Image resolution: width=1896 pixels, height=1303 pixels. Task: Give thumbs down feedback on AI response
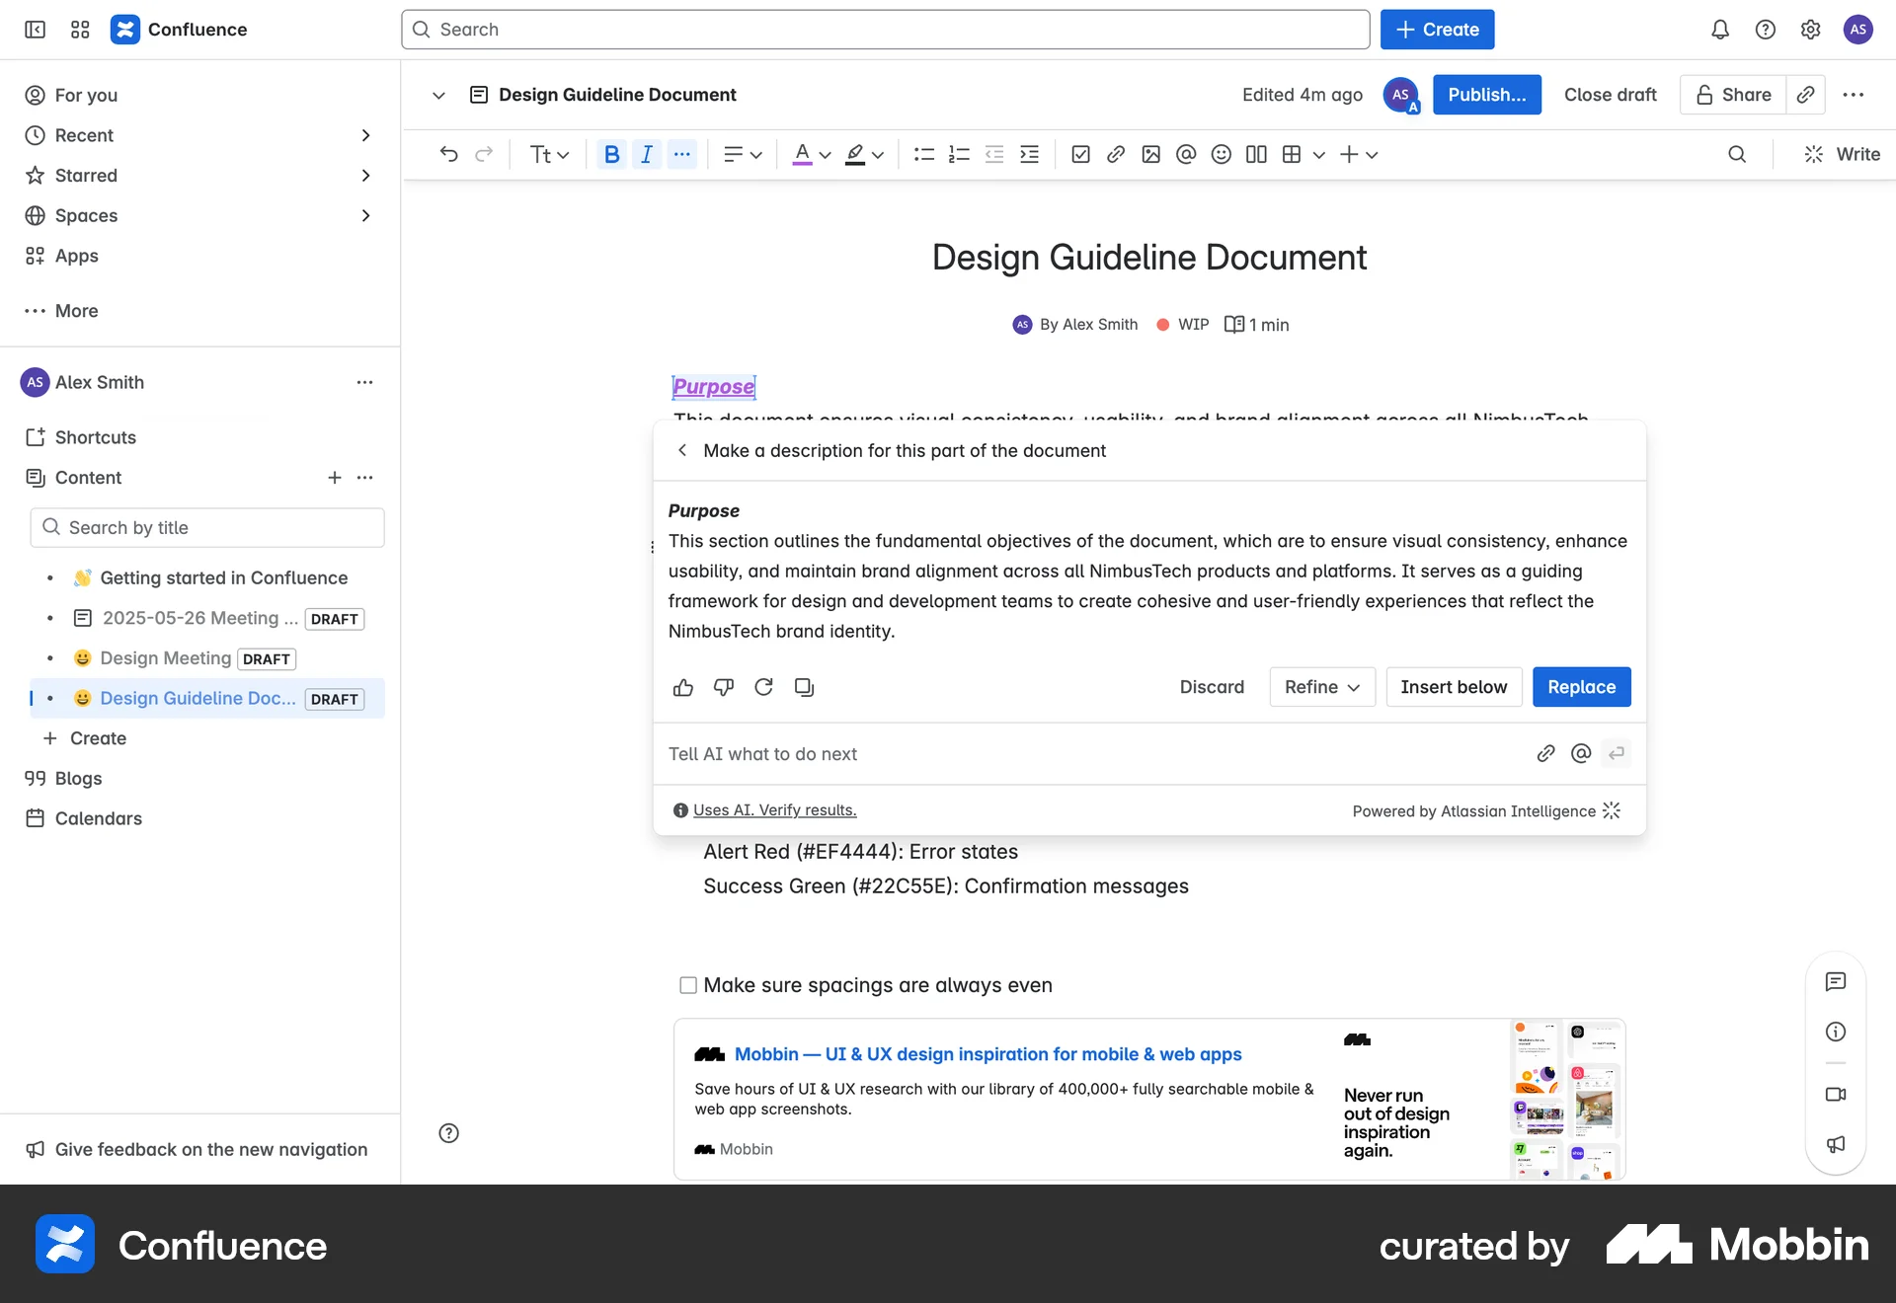tap(724, 687)
